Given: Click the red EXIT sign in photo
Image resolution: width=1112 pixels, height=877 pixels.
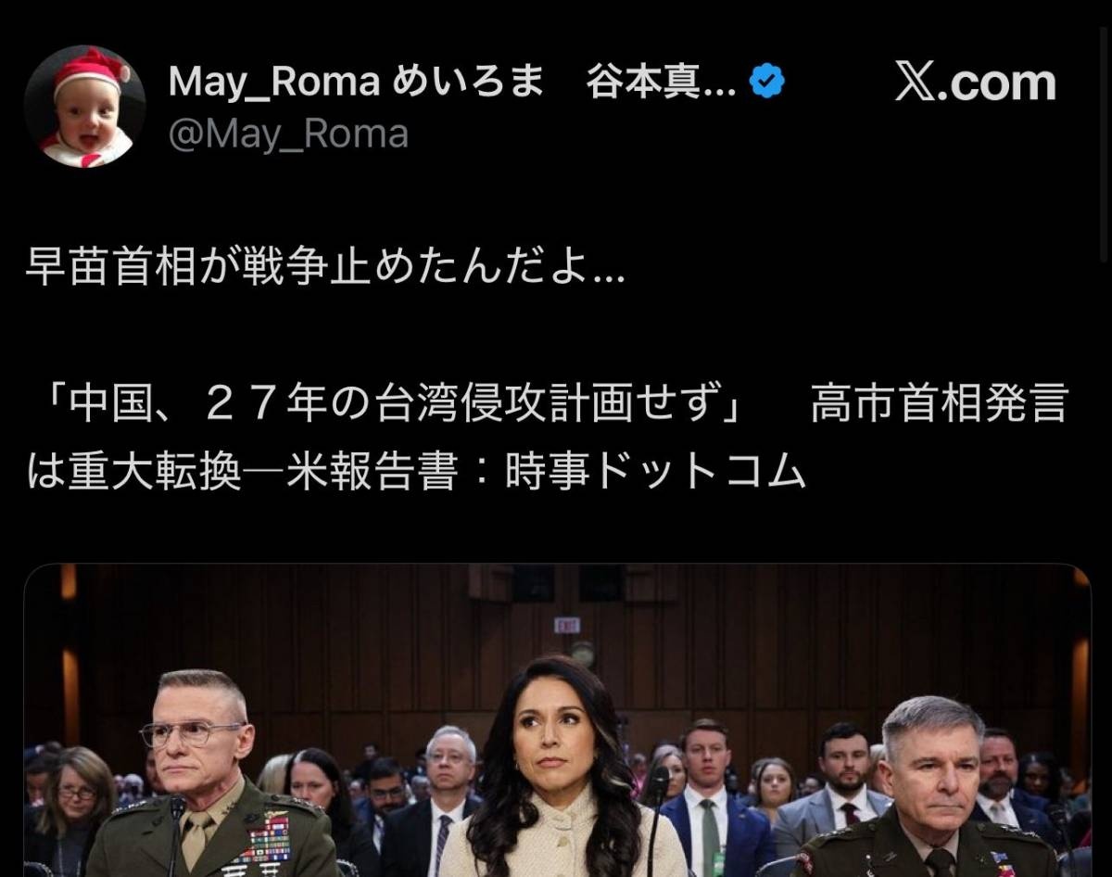Looking at the screenshot, I should 567,626.
